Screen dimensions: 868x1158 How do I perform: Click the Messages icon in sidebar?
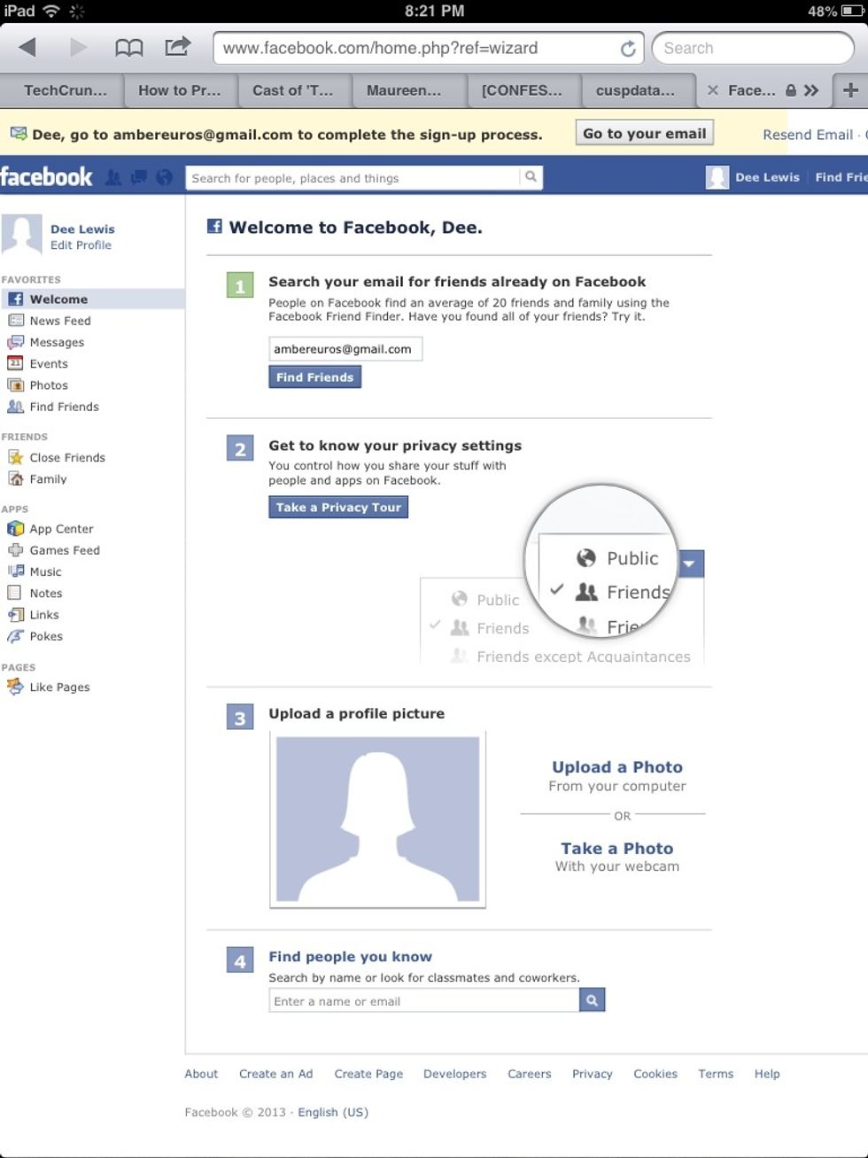pos(15,342)
